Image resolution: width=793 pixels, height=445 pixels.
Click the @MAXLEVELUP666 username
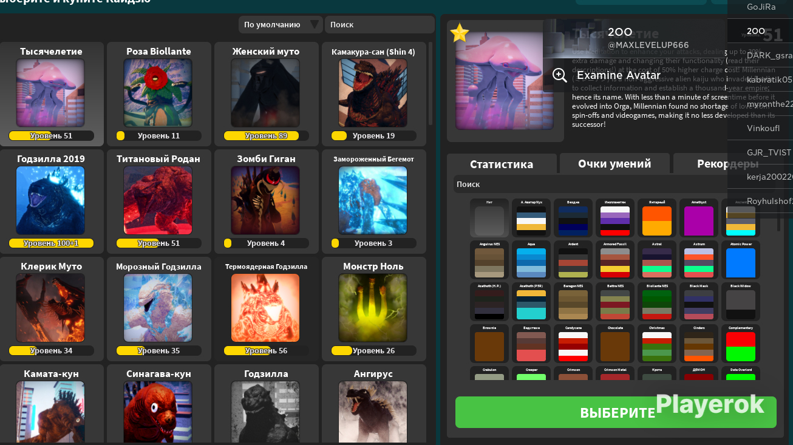(x=648, y=45)
